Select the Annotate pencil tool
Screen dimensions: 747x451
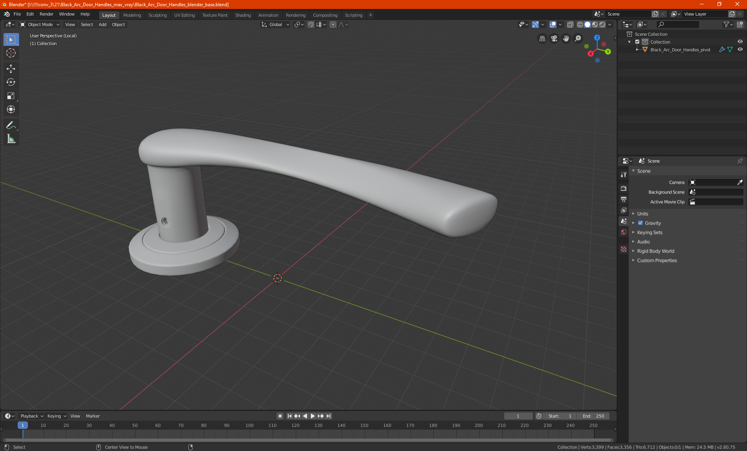point(11,125)
